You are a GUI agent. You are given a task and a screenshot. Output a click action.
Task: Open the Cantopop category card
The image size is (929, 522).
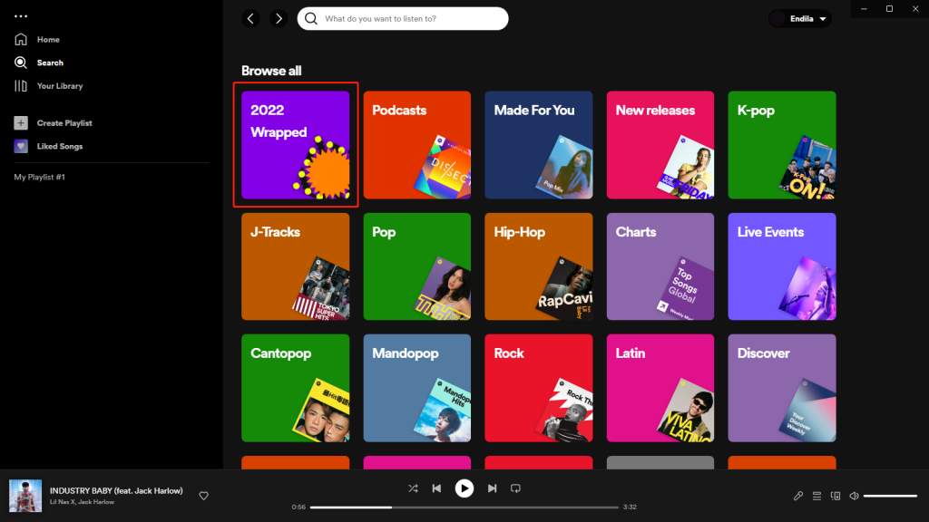[296, 388]
